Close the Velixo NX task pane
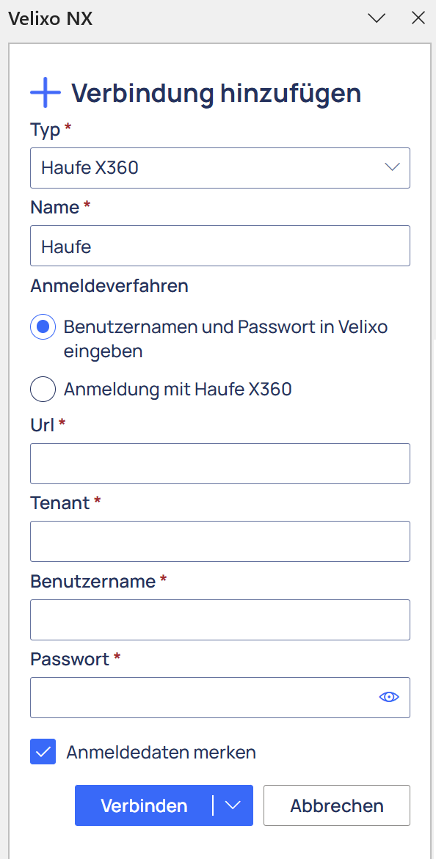The image size is (436, 859). [418, 18]
